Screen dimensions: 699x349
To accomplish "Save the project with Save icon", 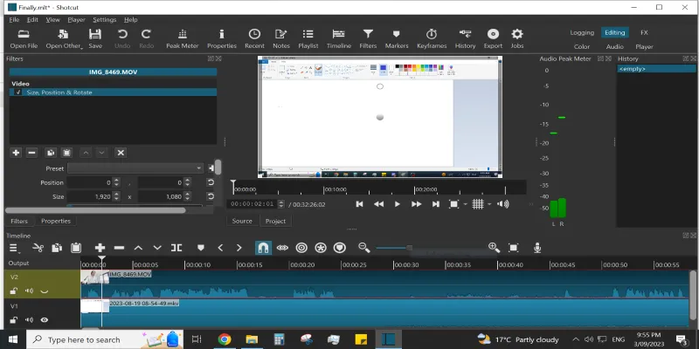I will [x=95, y=38].
